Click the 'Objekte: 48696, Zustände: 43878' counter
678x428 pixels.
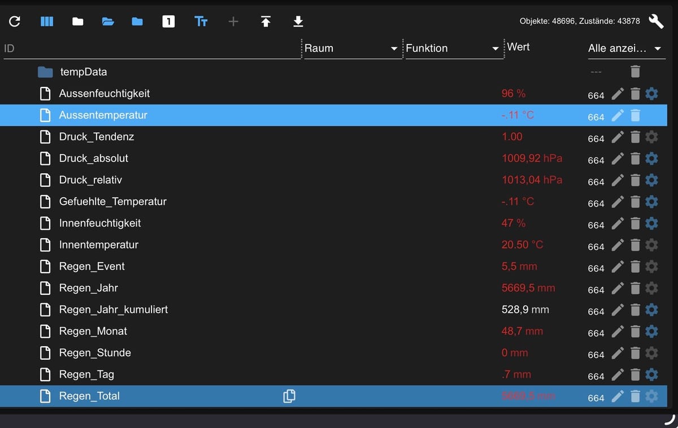pyautogui.click(x=580, y=21)
